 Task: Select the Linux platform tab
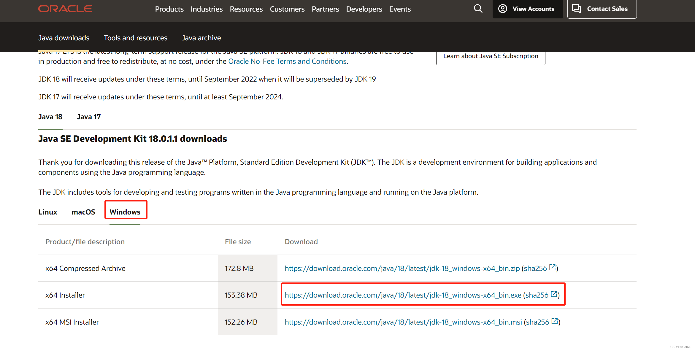click(47, 212)
